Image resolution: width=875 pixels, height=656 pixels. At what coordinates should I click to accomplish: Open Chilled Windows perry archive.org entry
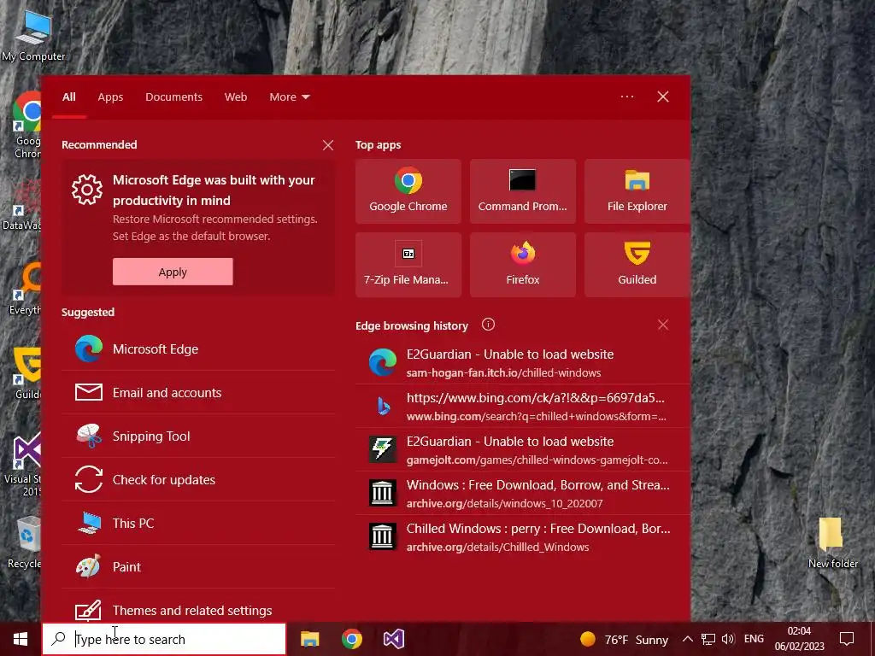point(522,536)
